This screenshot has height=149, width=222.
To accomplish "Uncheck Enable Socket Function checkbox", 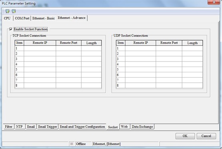I will 11,29.
